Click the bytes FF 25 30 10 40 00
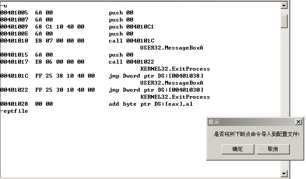Viewport: 306px width, 179px height. coord(65,90)
